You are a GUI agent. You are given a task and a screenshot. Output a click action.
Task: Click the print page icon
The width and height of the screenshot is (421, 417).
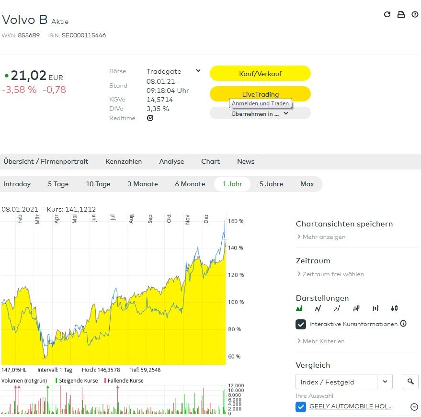(401, 14)
